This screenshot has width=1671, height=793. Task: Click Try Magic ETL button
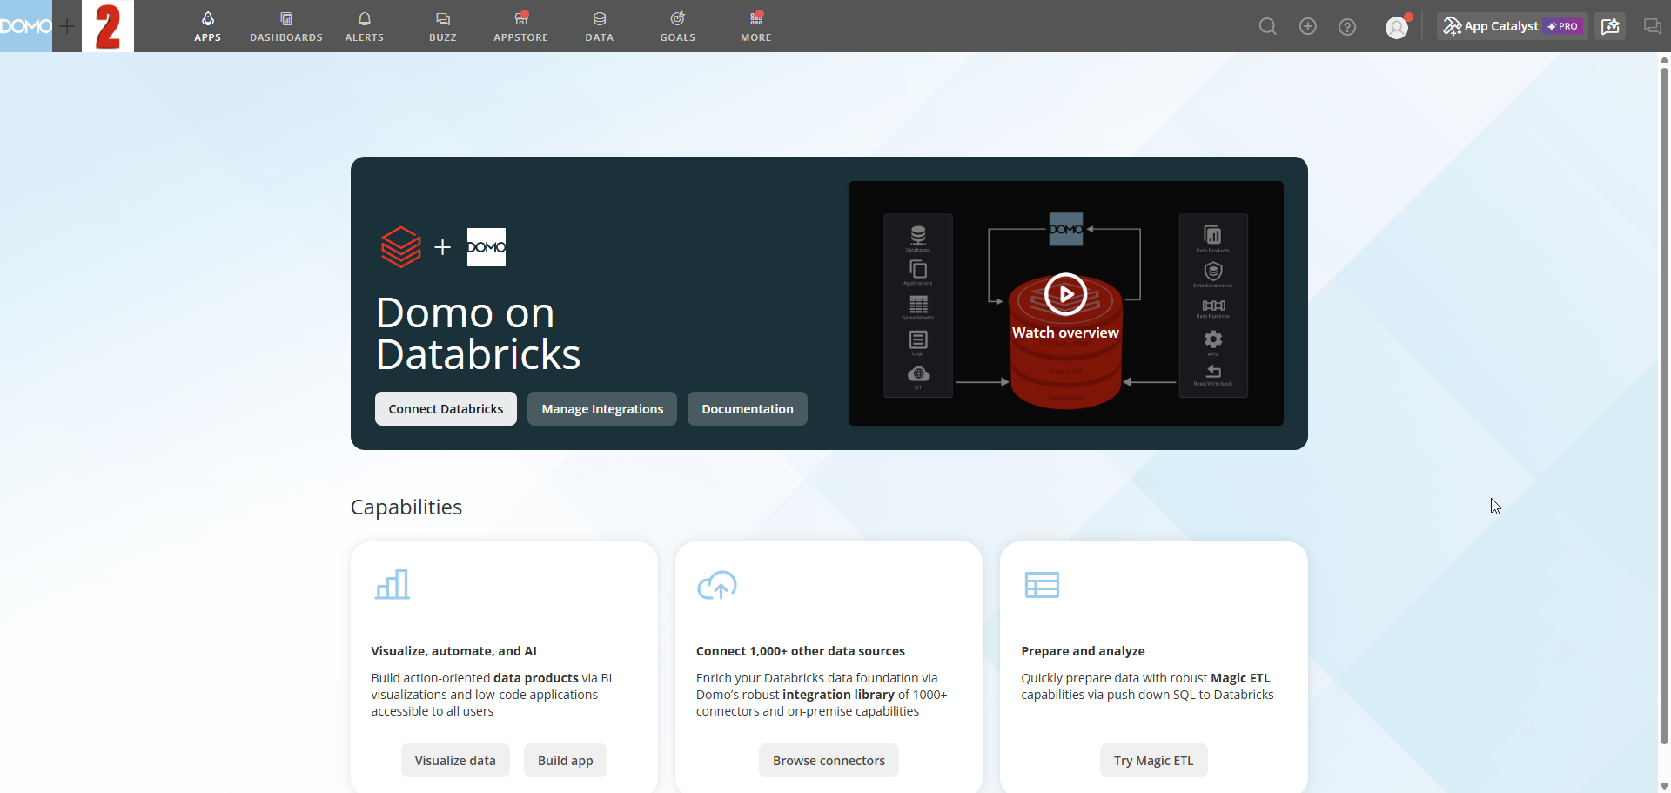point(1154,761)
